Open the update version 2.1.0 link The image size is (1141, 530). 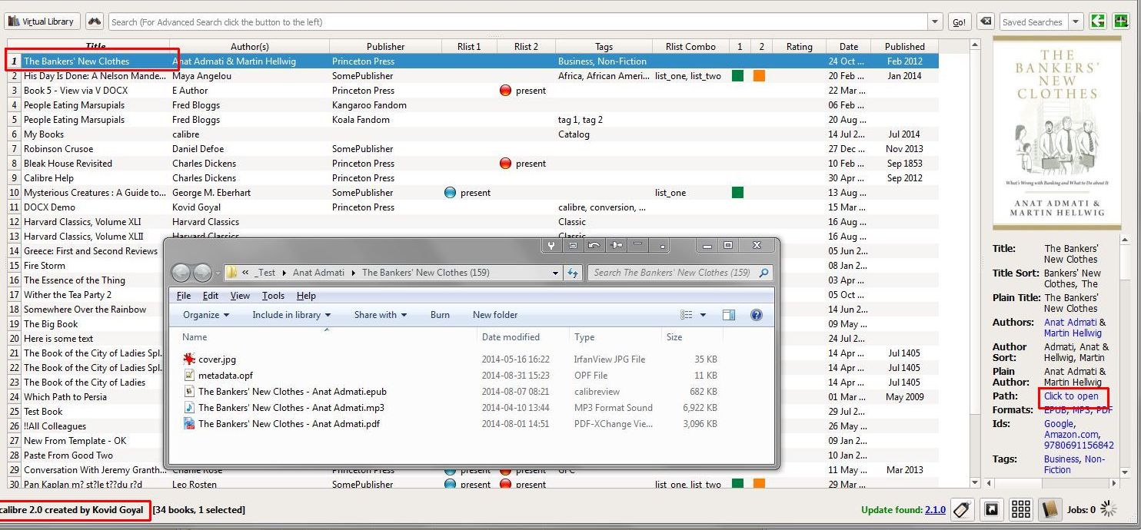pos(935,509)
